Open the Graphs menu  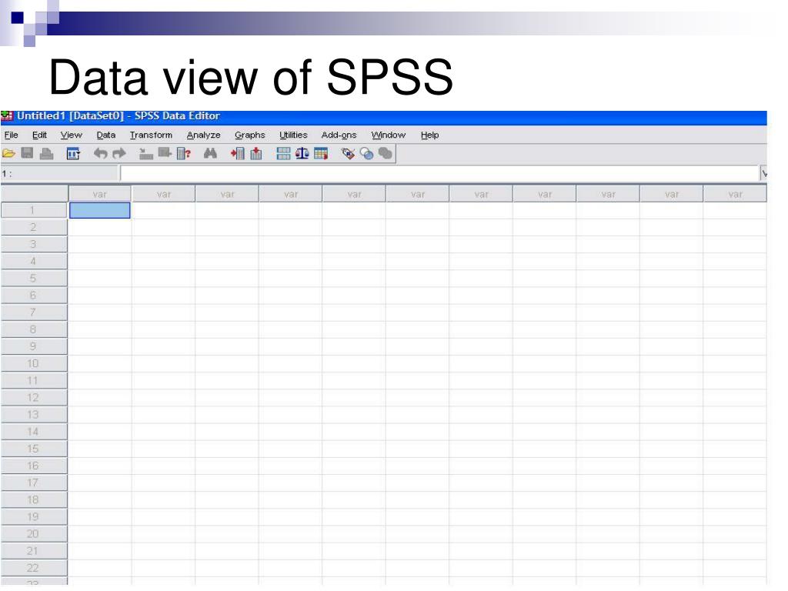click(250, 135)
